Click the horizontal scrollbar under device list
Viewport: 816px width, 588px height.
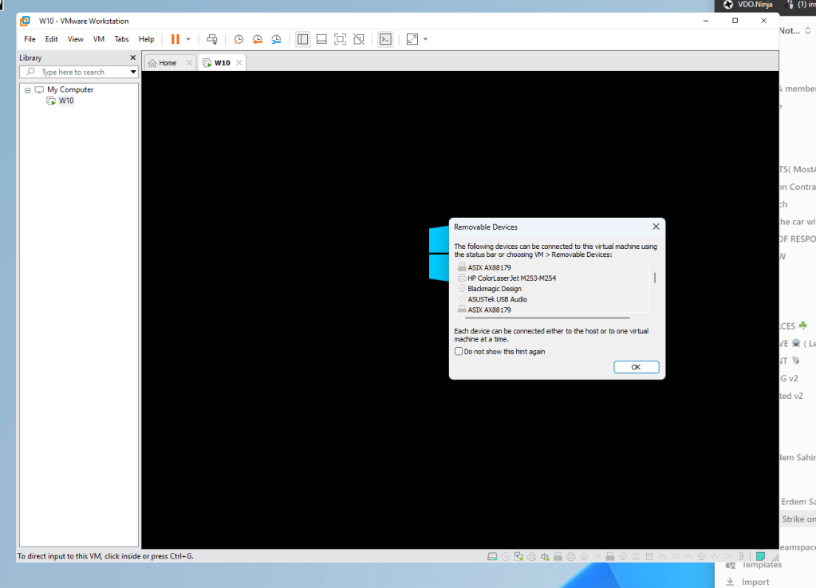tap(547, 318)
